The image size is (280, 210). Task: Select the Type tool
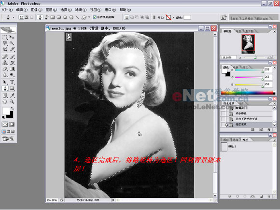coord(12,82)
